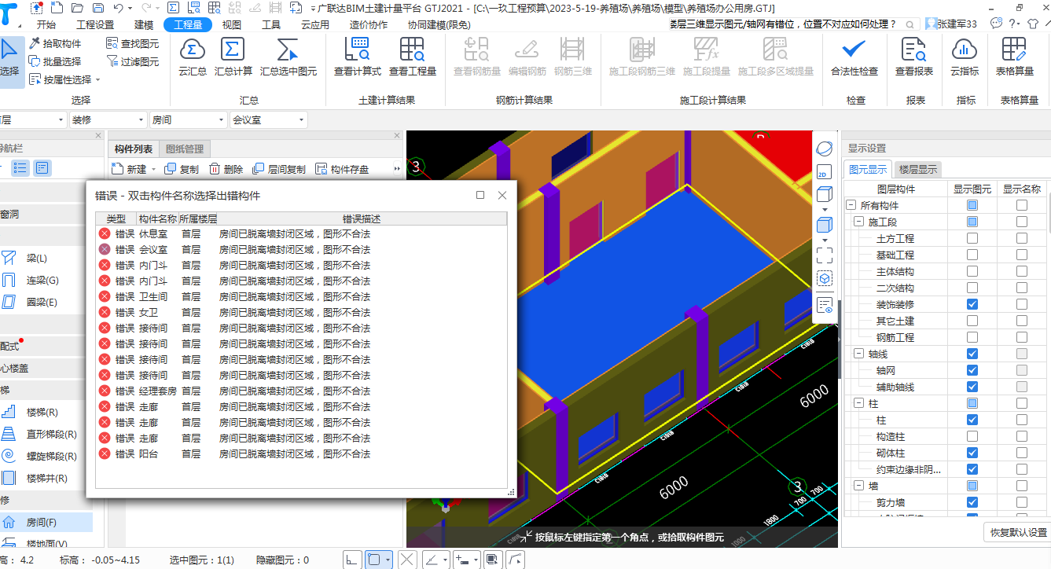Toggle 构造柱 显示图元 checkbox
Image resolution: width=1051 pixels, height=569 pixels.
click(972, 436)
